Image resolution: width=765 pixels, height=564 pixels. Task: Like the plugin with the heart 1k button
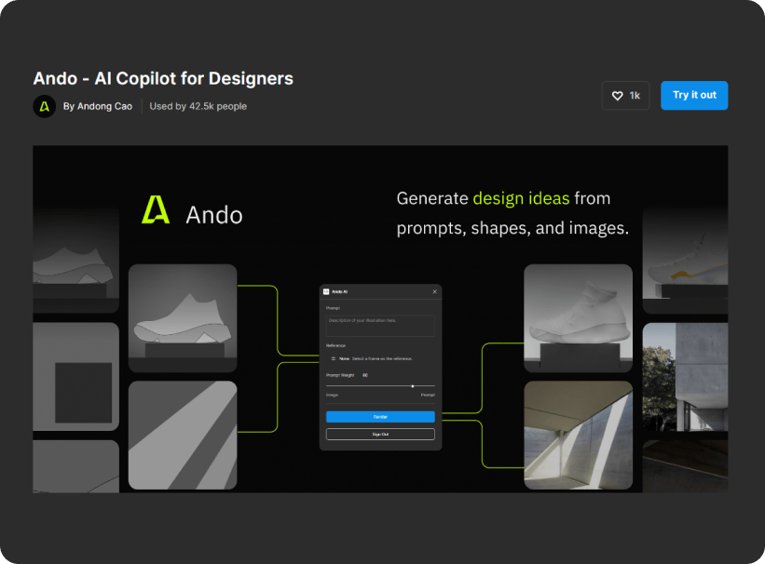[x=625, y=96]
